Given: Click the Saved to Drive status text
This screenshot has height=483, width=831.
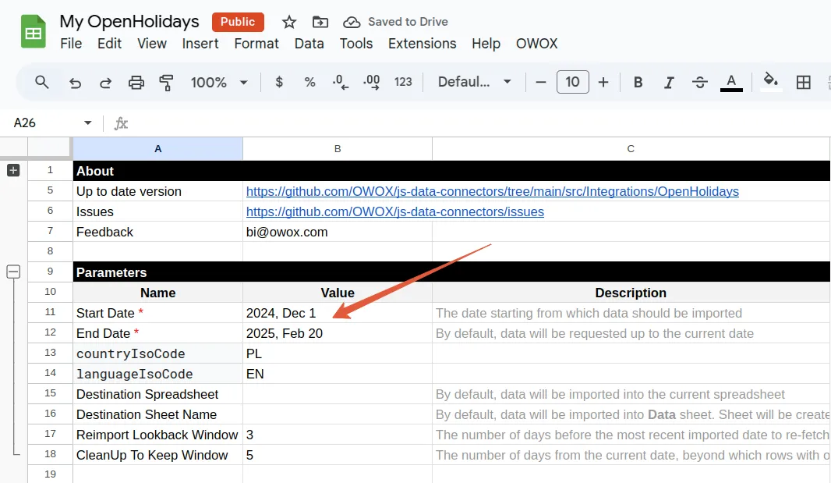Looking at the screenshot, I should (x=408, y=22).
